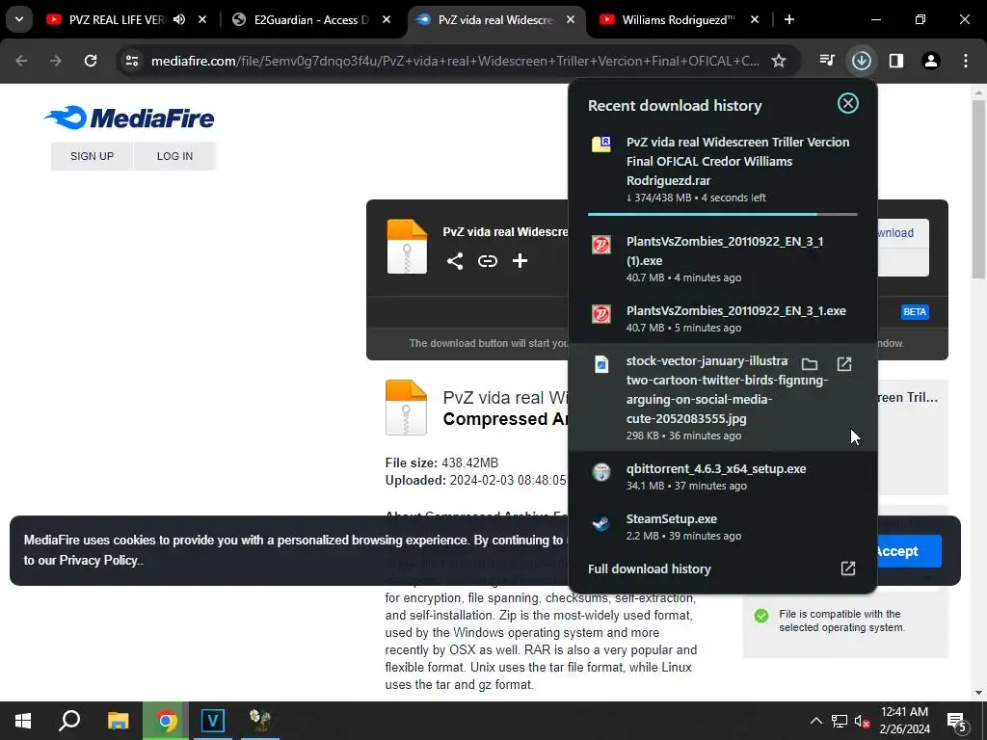This screenshot has height=740, width=987.
Task: Switch to the Williams Rodriguezd YouTube tab
Action: coord(678,19)
